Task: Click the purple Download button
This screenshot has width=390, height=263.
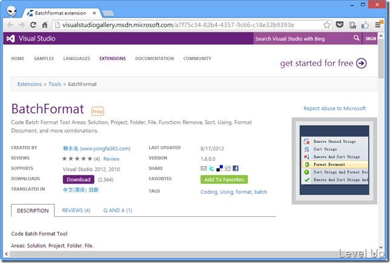Action: pyautogui.click(x=79, y=179)
